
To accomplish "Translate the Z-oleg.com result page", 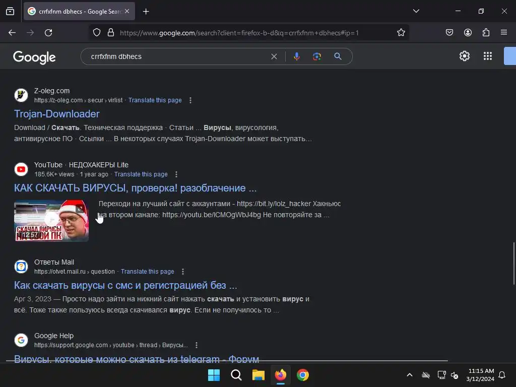I will tap(155, 100).
